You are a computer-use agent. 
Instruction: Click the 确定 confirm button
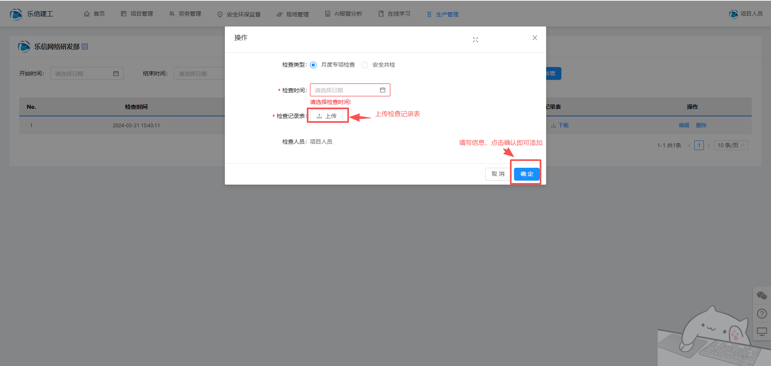(526, 174)
